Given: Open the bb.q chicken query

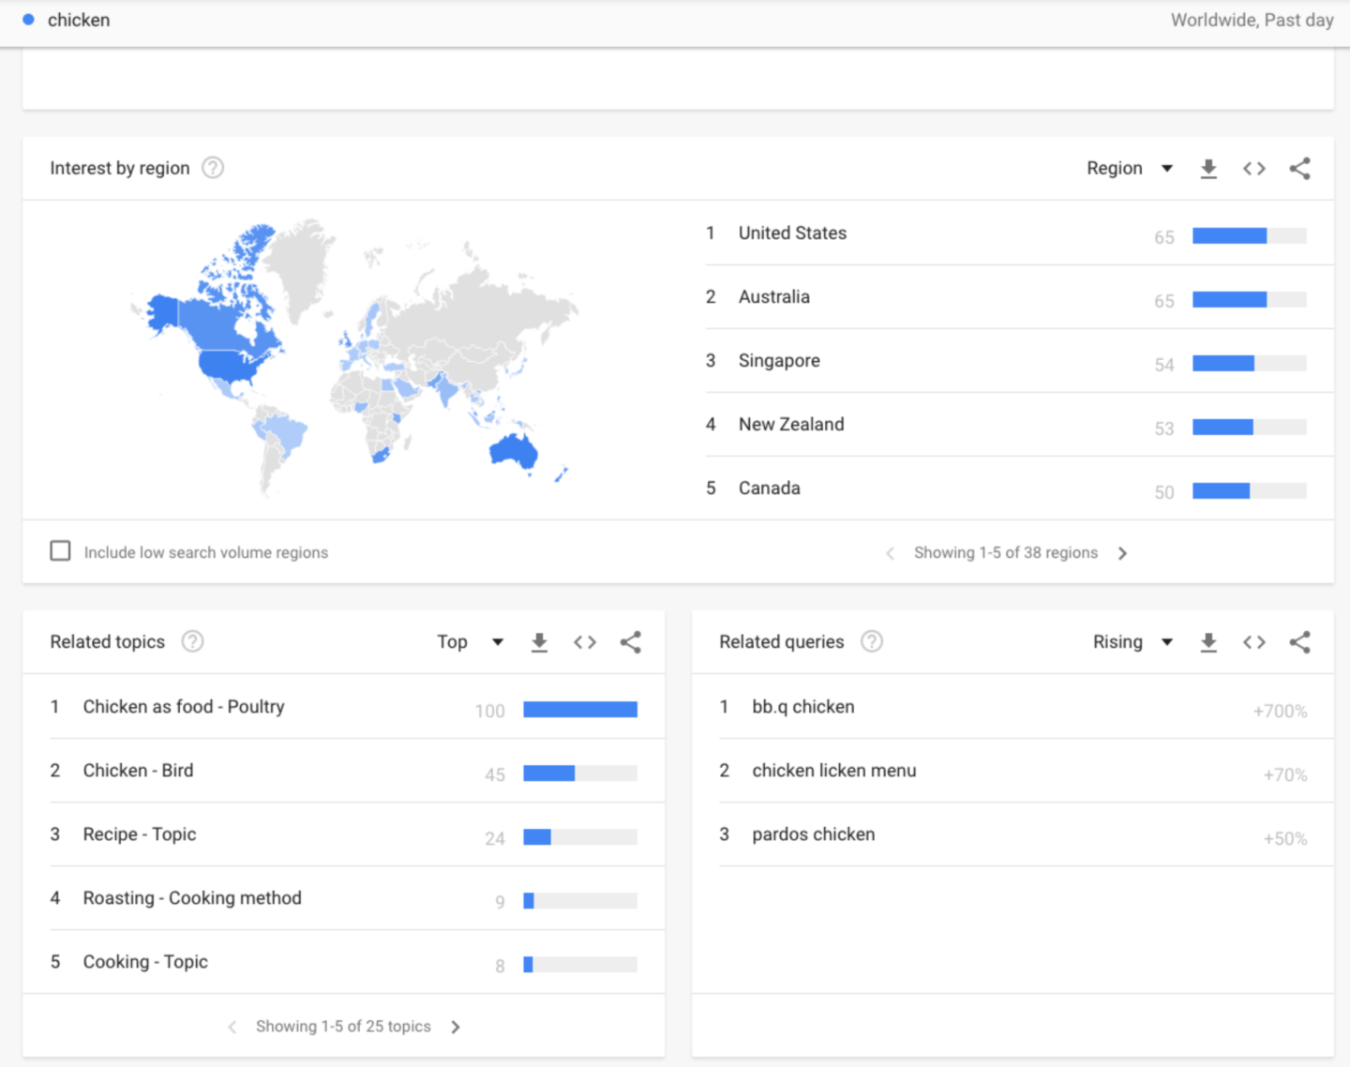Looking at the screenshot, I should tap(802, 707).
